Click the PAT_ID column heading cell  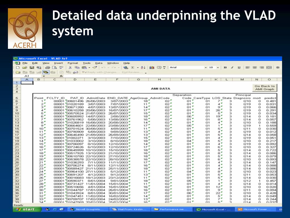point(77,98)
